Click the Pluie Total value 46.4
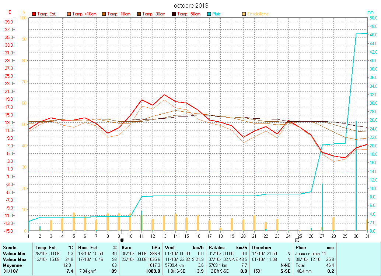The image size is (381, 276). 329,265
